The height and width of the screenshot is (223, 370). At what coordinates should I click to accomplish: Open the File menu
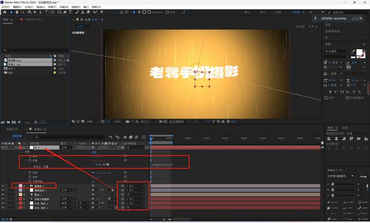click(6, 7)
